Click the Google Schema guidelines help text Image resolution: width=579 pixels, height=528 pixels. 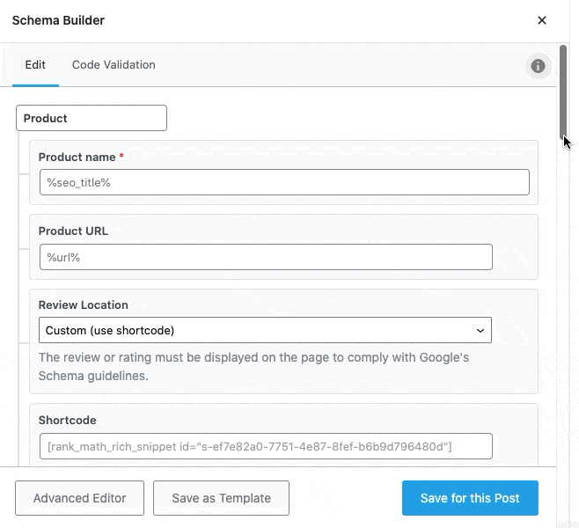(253, 366)
